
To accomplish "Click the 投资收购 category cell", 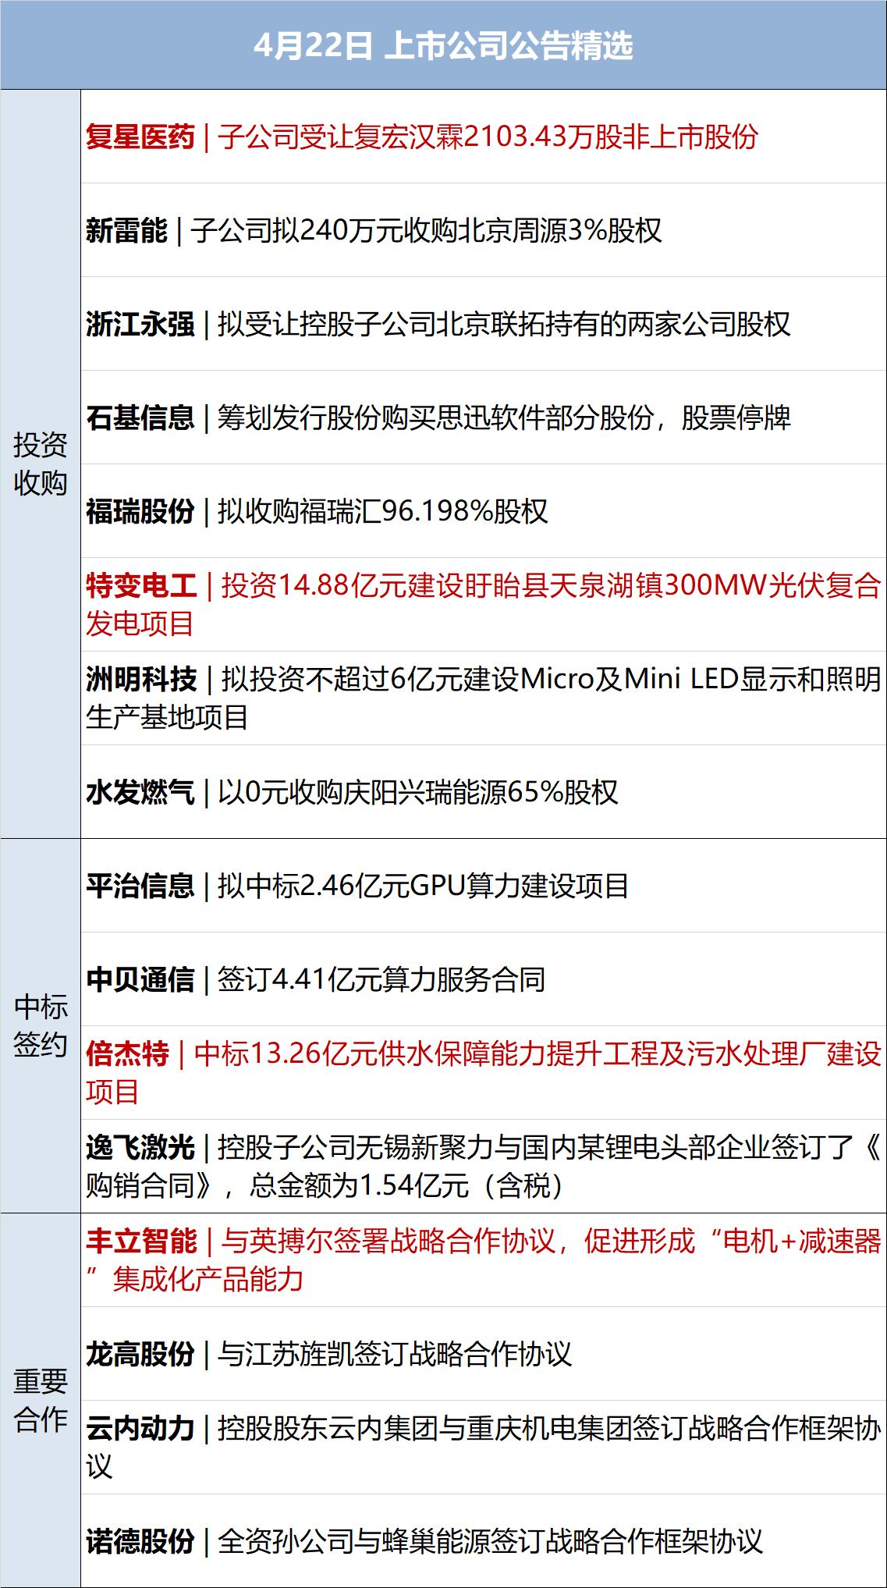I will 41,464.
